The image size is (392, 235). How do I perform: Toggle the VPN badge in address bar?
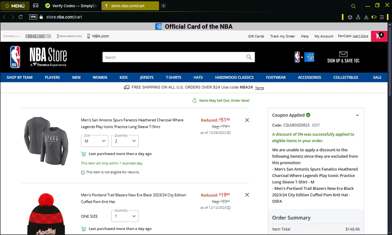(x=33, y=17)
